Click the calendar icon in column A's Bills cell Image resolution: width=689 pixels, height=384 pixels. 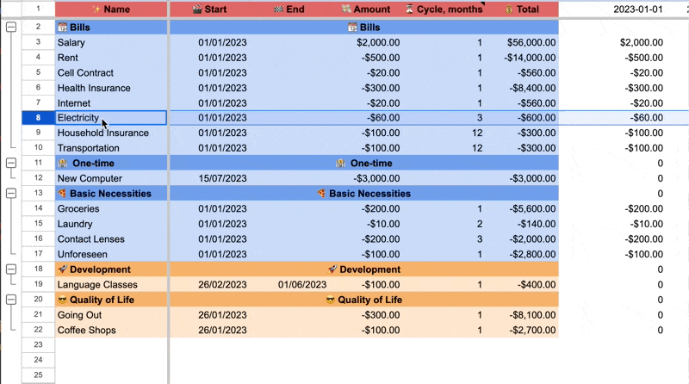(x=62, y=28)
